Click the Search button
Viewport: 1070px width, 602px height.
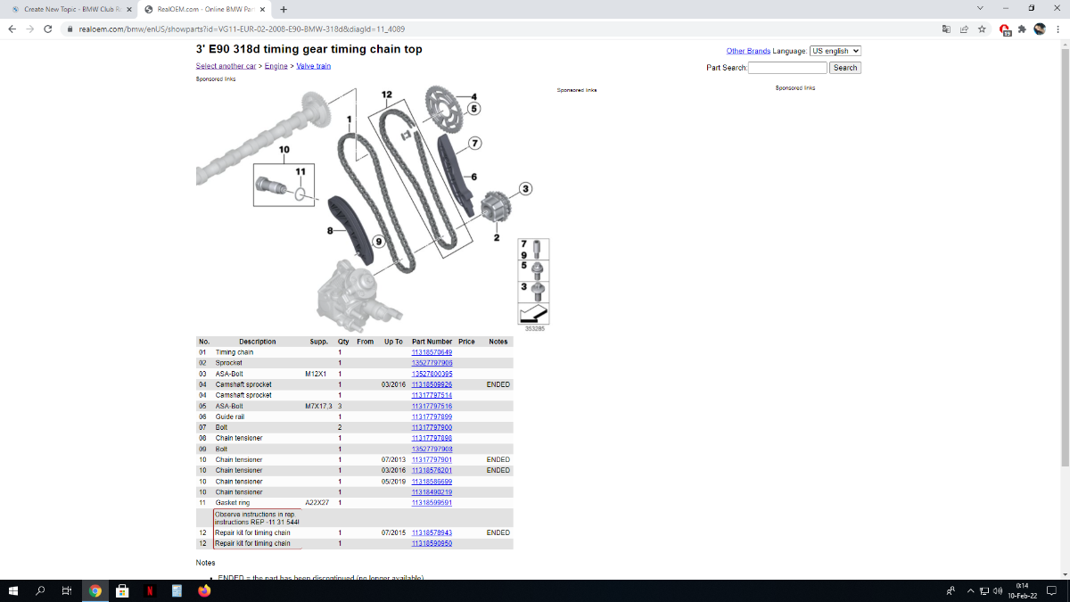click(845, 68)
